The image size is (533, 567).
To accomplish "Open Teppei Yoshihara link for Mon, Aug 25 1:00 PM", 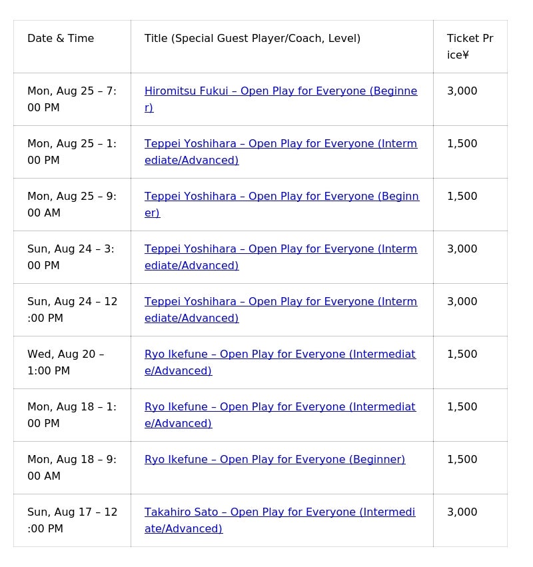I will (280, 144).
